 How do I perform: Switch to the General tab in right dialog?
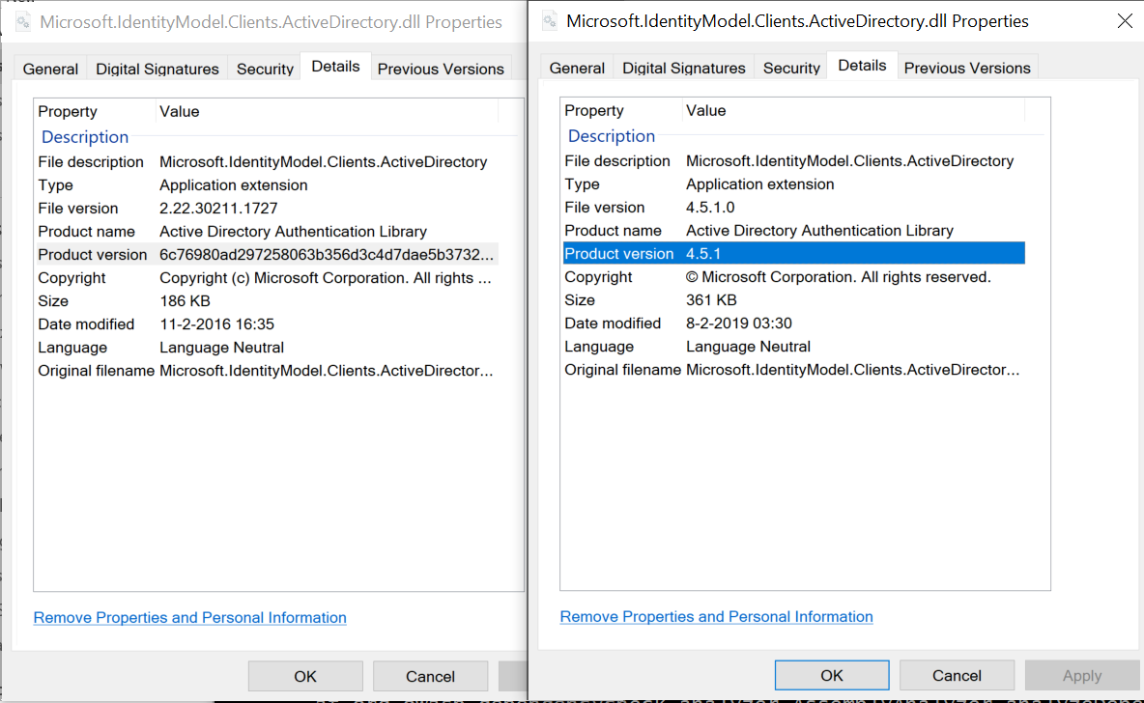[576, 68]
